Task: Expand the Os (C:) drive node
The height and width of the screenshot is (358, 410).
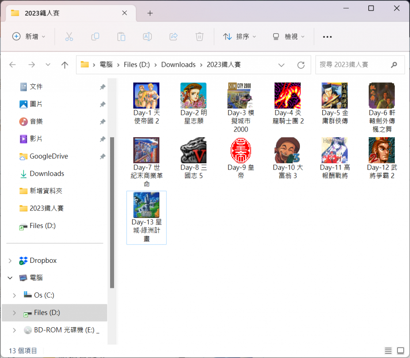Action: pyautogui.click(x=14, y=295)
